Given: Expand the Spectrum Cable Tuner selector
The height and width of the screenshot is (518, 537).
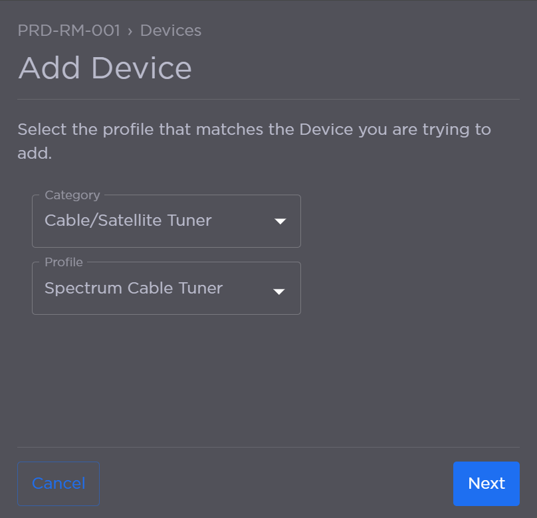Looking at the screenshot, I should [x=166, y=288].
